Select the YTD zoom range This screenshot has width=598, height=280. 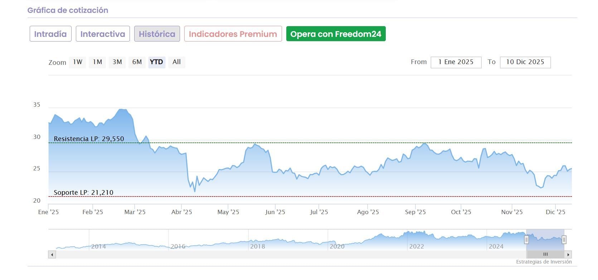(x=156, y=62)
